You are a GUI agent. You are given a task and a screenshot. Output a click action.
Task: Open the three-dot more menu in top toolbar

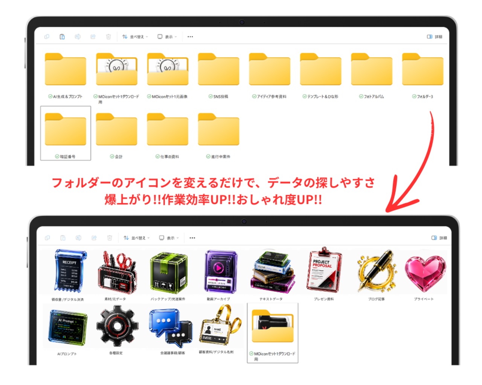tap(190, 37)
